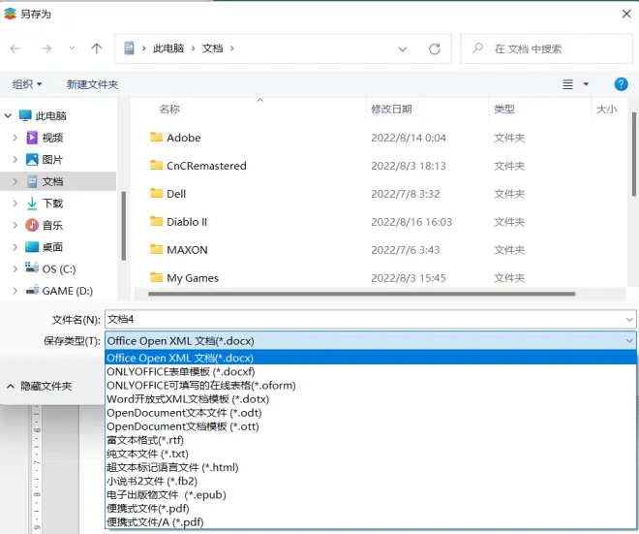Screen dimensions: 639x534
Task: Select 图片 in the sidebar
Action: pyautogui.click(x=52, y=160)
